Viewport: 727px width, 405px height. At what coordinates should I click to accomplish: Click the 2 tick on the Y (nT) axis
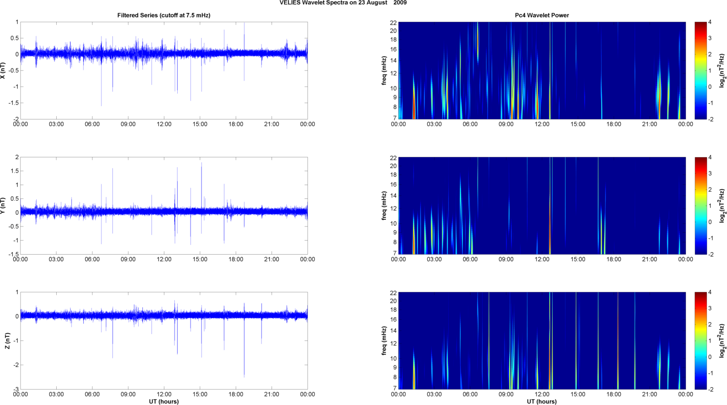click(17, 157)
